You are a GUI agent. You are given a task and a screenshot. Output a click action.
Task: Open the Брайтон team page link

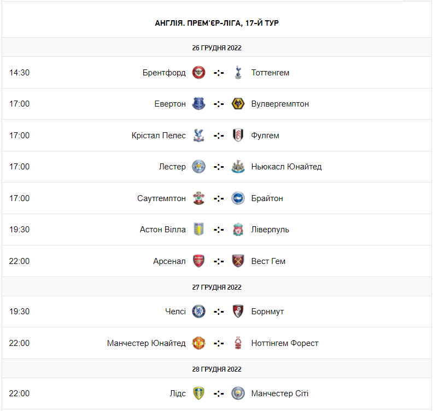coord(267,198)
